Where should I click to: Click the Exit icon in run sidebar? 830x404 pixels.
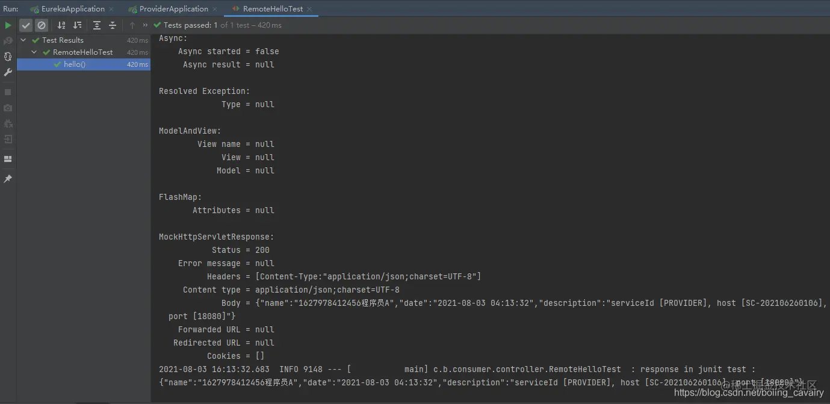pos(8,139)
